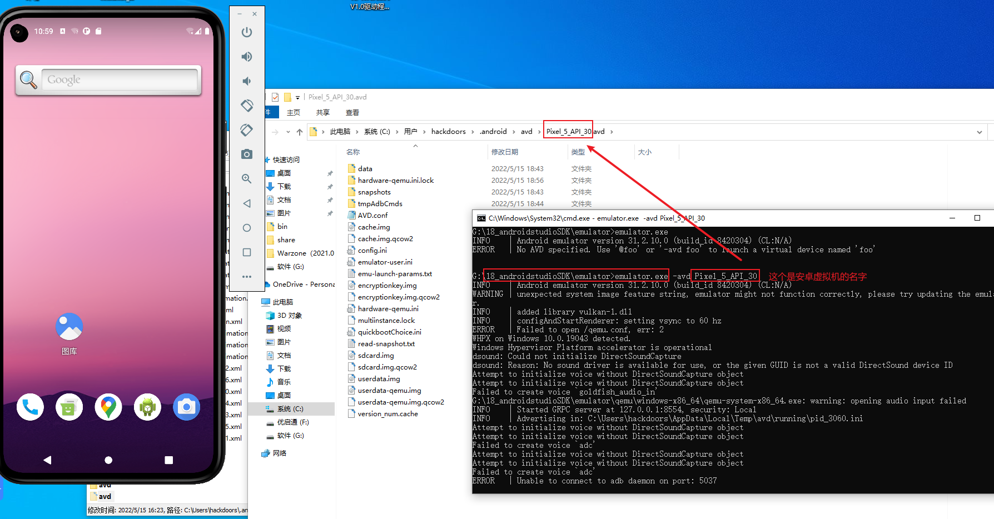Launch the Camera app in phone dock
This screenshot has height=519, width=994.
187,407
